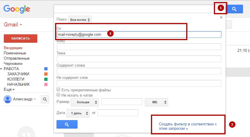Image resolution: width=250 pixels, height=137 pixels.
Task: Expand the 'Ещё' labels list
Action: tap(9, 89)
